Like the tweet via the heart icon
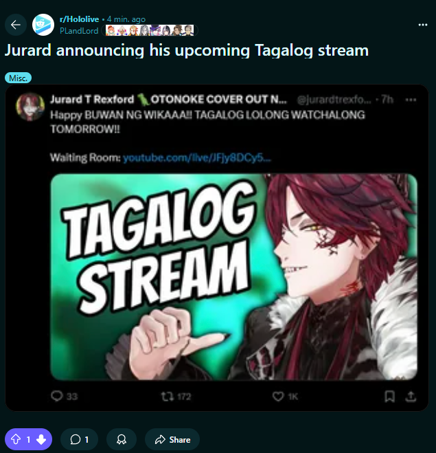 pyautogui.click(x=285, y=397)
